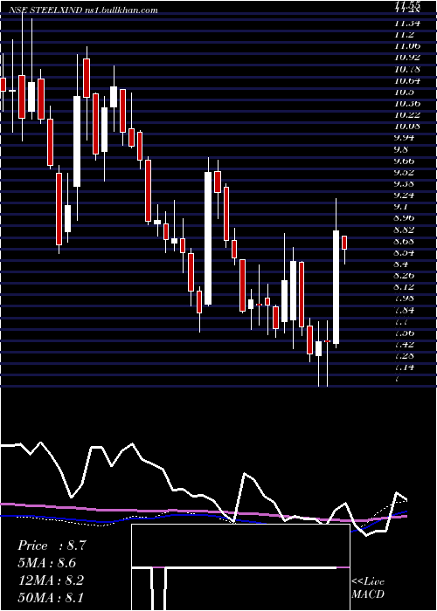This screenshot has height=611, width=437.
Task: Click the 9.66 price axis label
Action: click(406, 161)
